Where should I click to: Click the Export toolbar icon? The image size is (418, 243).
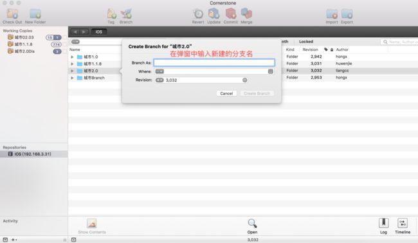pos(347,14)
